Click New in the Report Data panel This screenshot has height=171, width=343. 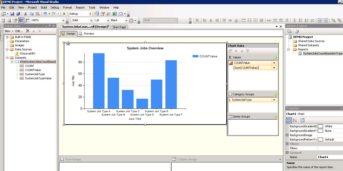click(x=8, y=31)
